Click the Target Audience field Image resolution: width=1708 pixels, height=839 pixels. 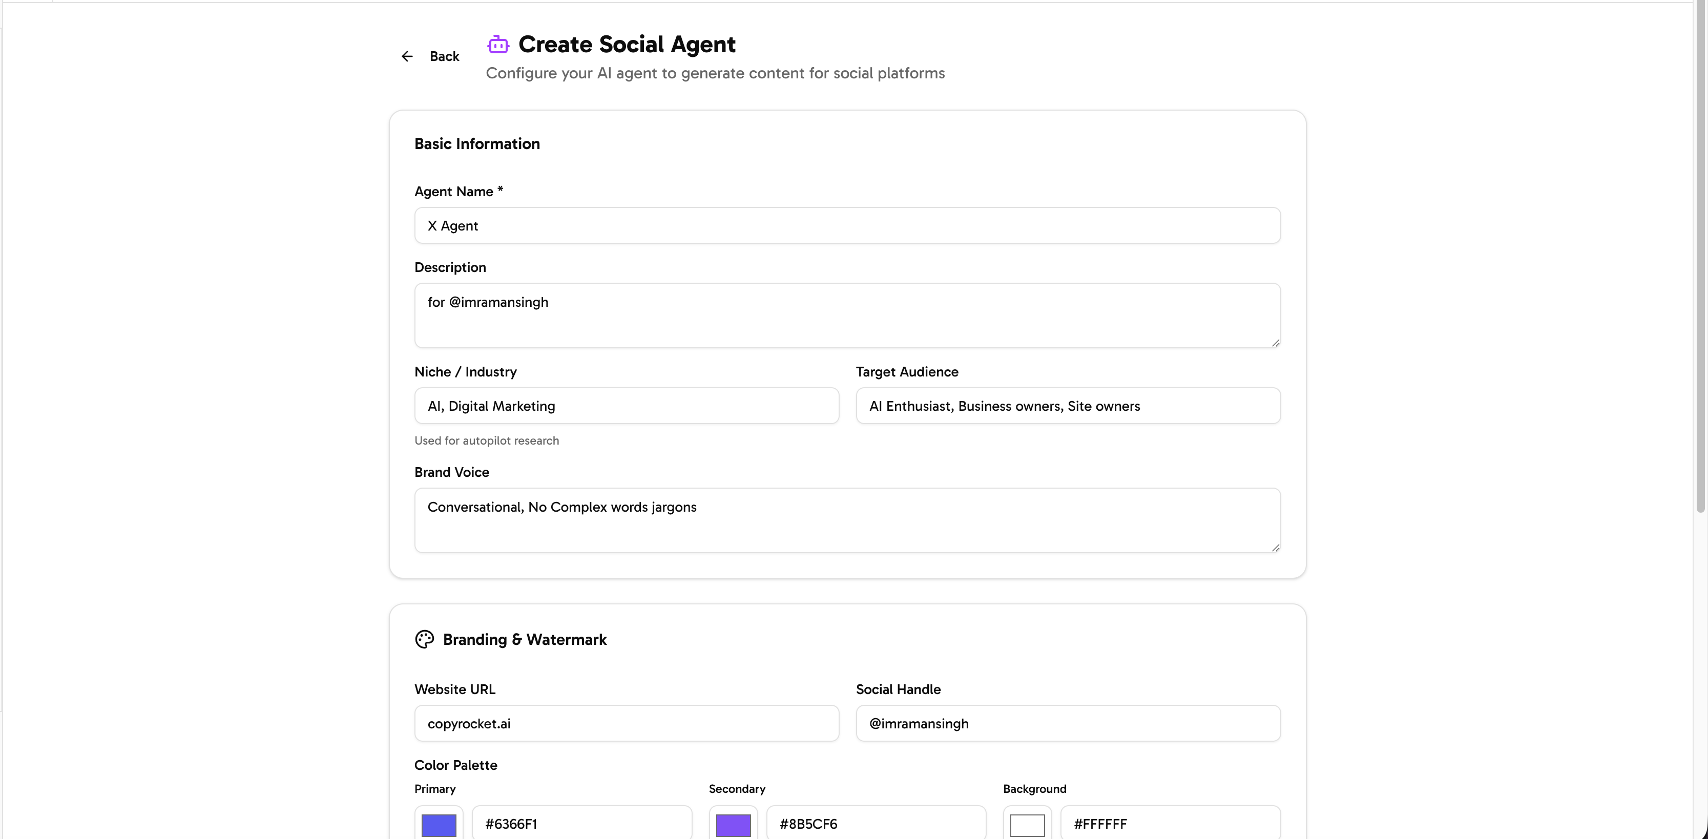(1068, 406)
